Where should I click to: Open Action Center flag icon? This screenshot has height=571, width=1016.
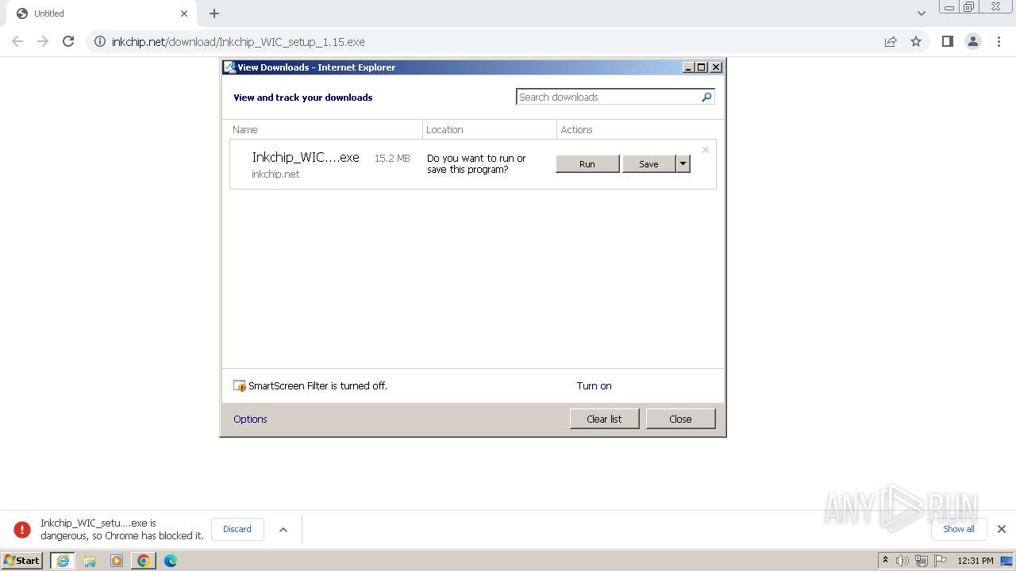pyautogui.click(x=941, y=561)
